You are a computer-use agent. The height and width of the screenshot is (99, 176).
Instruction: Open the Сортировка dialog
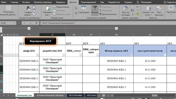point(84,10)
